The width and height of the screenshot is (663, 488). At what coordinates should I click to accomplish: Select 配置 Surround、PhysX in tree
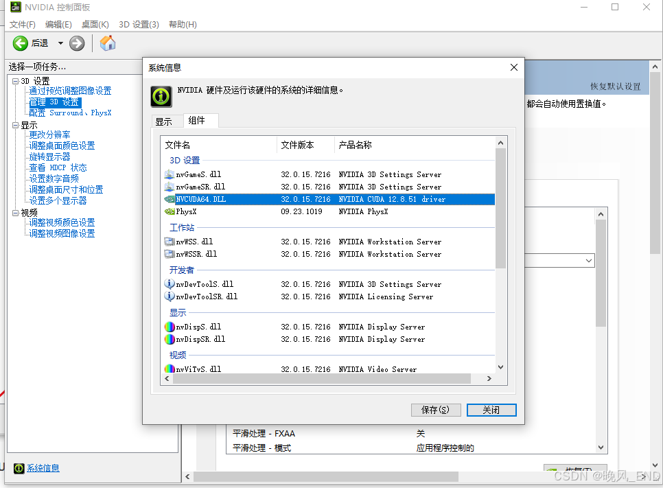[x=70, y=113]
